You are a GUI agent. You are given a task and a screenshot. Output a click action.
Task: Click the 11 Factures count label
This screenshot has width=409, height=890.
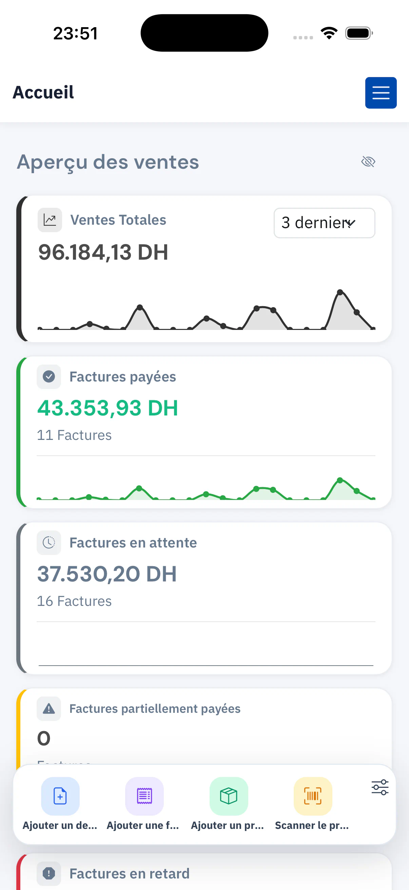point(74,435)
